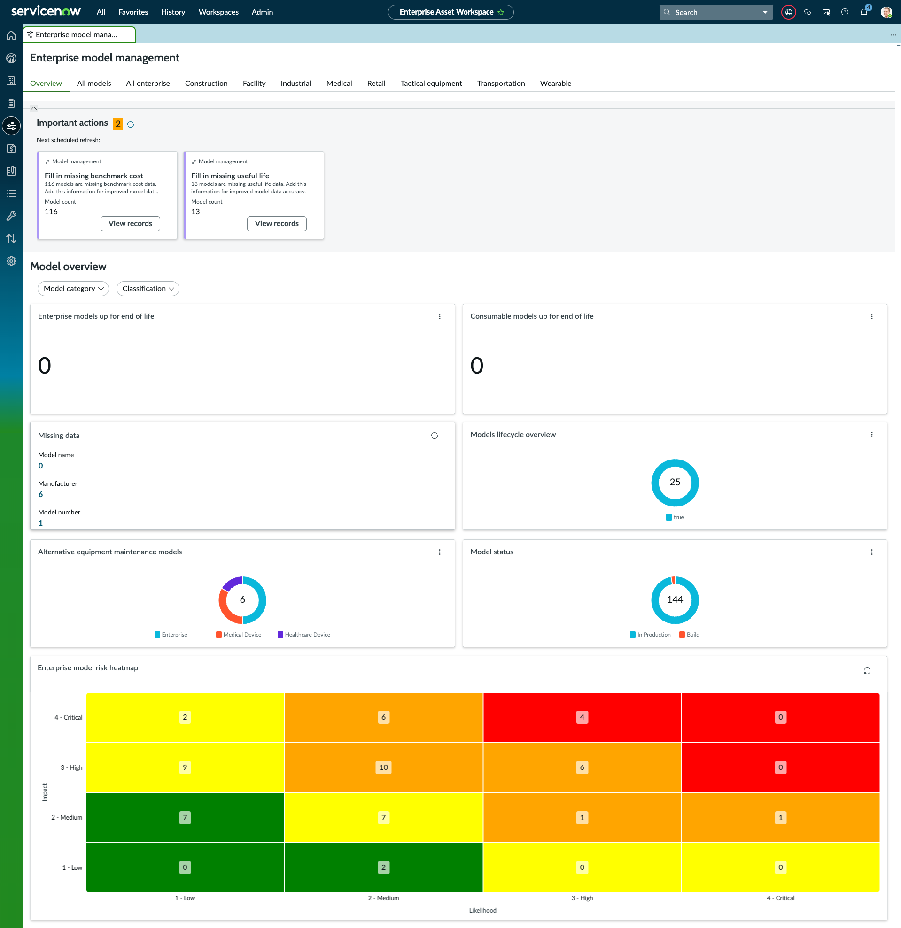Switch to the Tactical equipment tab
The height and width of the screenshot is (928, 901).
[x=431, y=84]
